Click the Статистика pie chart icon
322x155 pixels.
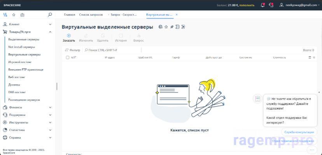(5, 130)
